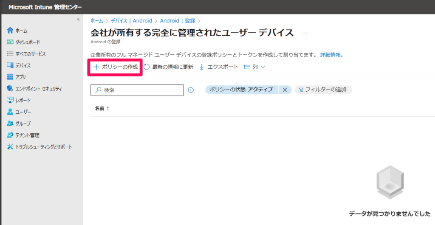Open ポリシーの状態: アクティブ filter pill
Screen dimensions: 435x225
point(241,90)
